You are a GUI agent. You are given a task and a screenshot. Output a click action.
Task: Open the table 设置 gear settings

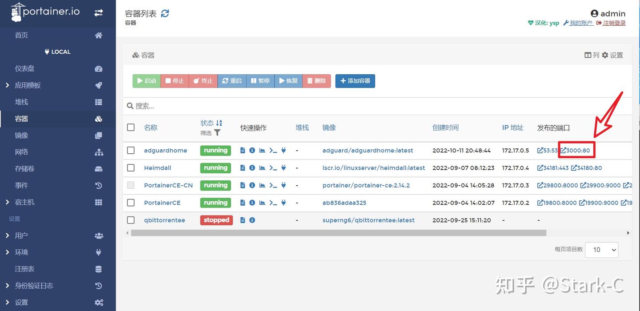click(613, 55)
